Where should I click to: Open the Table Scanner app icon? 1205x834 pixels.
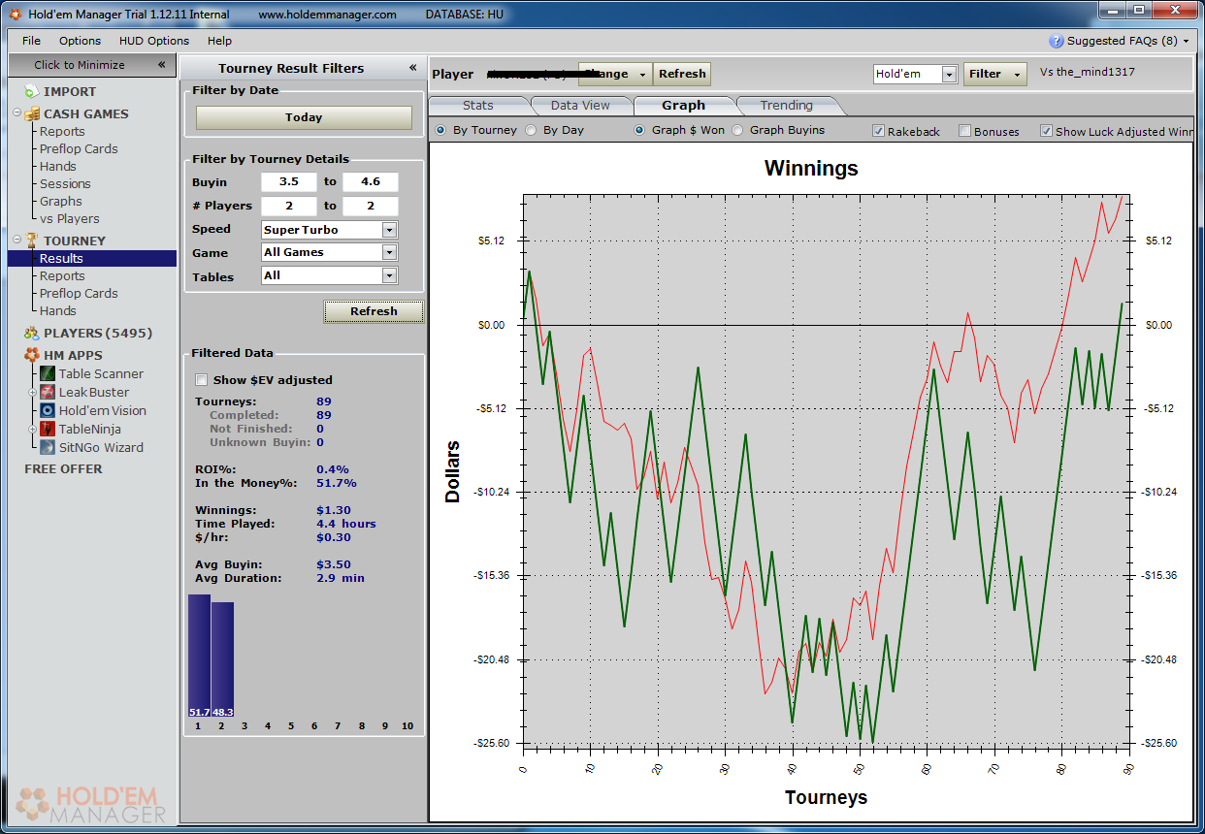click(x=48, y=373)
